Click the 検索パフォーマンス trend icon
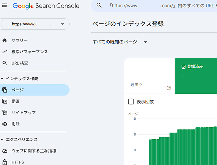The image size is (217, 165). tap(5, 52)
